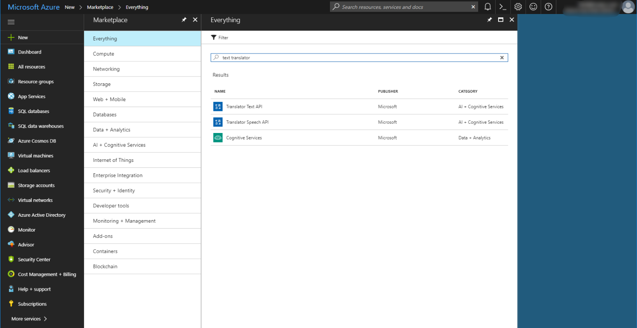Open Storage accounts icon

11,185
